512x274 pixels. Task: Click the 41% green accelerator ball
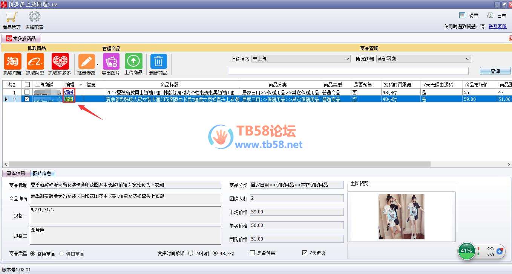tap(466, 251)
